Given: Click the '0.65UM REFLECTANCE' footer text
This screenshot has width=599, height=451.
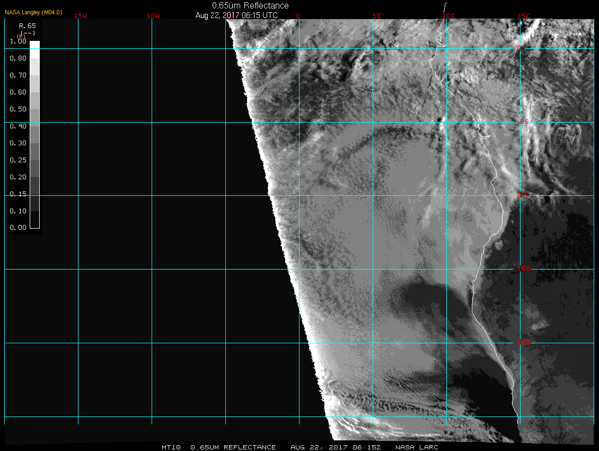Looking at the screenshot, I should pyautogui.click(x=233, y=447).
